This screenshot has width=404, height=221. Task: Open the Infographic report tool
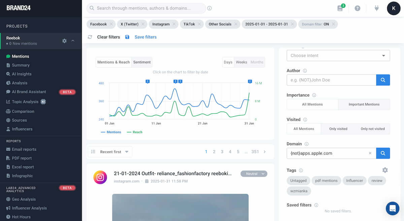pyautogui.click(x=22, y=176)
